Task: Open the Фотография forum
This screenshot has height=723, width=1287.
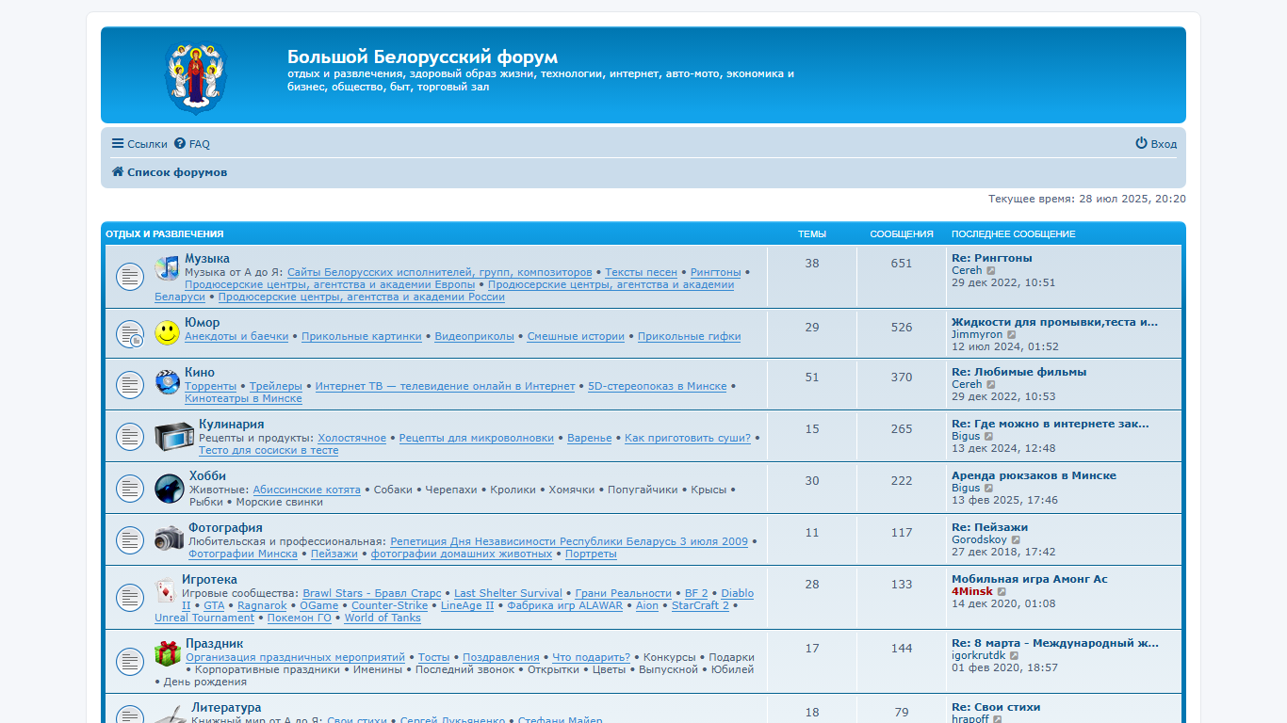Action: pos(226,528)
